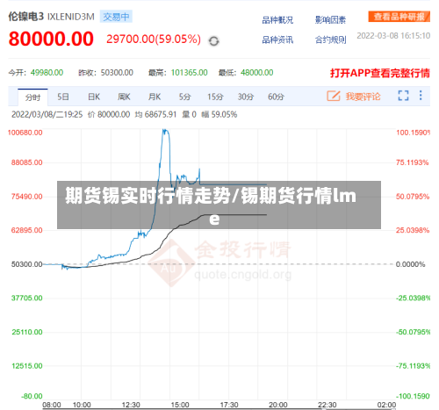Viewport: 439px width, 410px height.
Task: Open the 月K chart tab
Action: [x=155, y=97]
